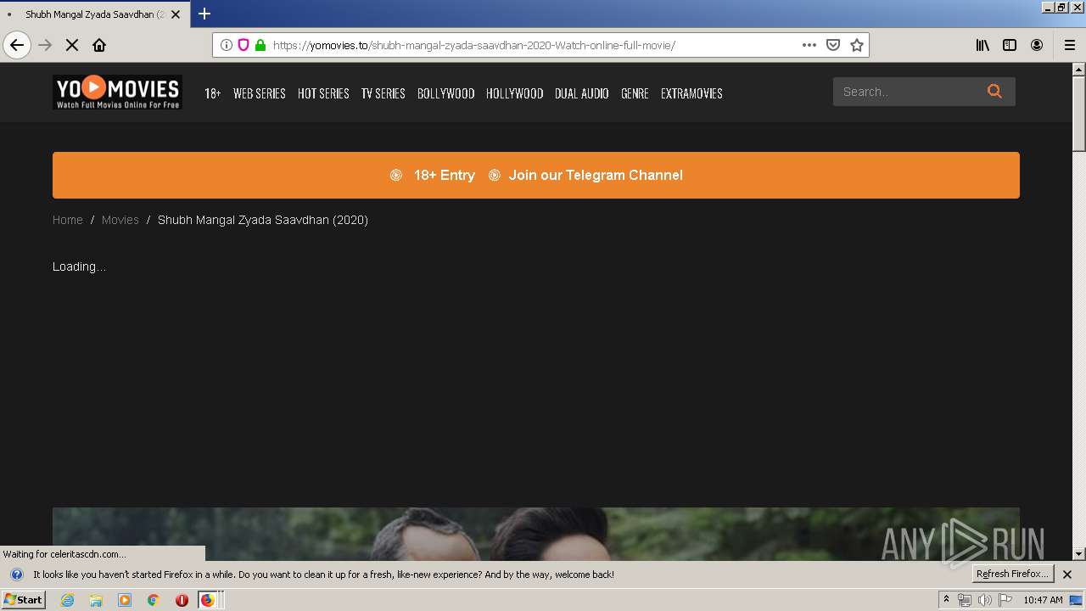The width and height of the screenshot is (1086, 611).
Task: Open Hollywood menu
Action: (x=514, y=93)
